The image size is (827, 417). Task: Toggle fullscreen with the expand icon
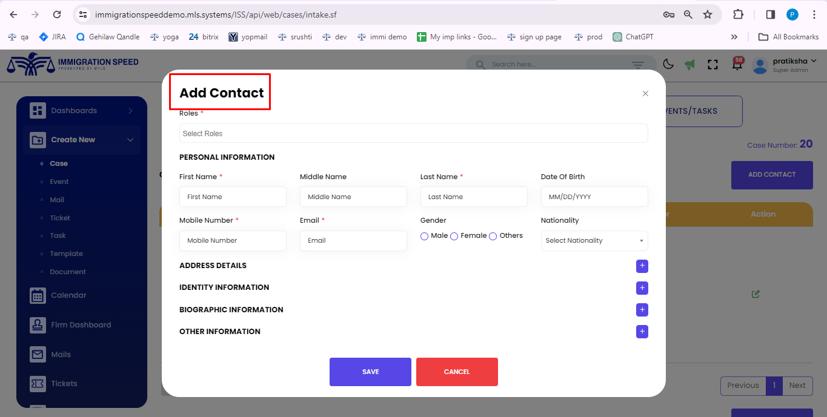point(712,64)
